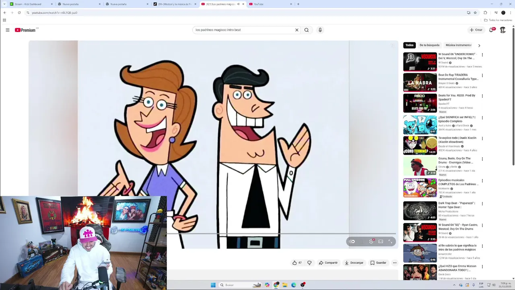Open Te explico todo Duelo Xiaolin video
The image size is (515, 290).
pyautogui.click(x=420, y=145)
